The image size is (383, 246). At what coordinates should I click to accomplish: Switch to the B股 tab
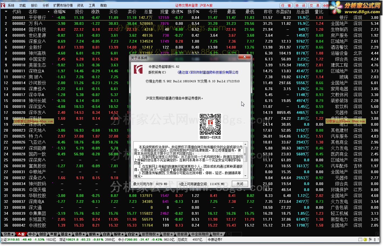point(54,234)
